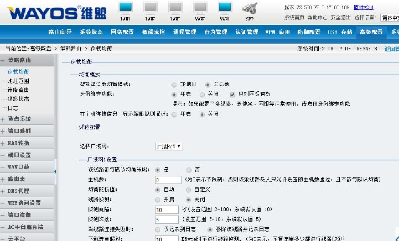The height and width of the screenshot is (241, 399).
Task: Open the USB 存储 navigation menu
Action: coord(340,32)
